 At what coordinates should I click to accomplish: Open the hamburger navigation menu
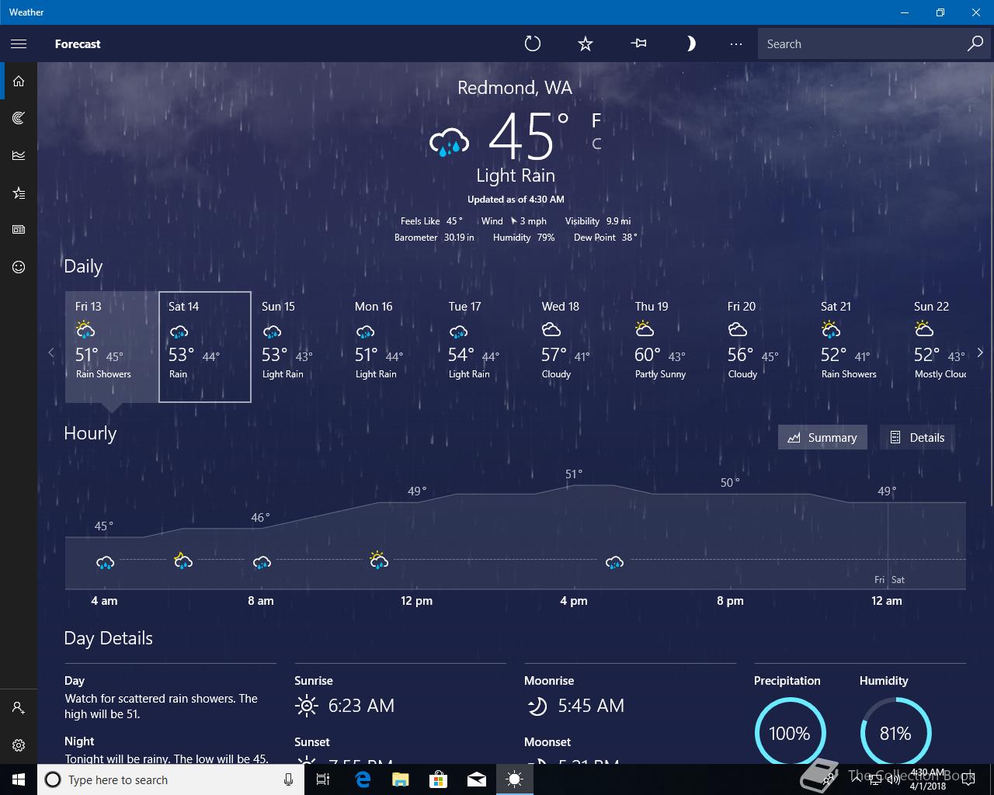pos(19,43)
